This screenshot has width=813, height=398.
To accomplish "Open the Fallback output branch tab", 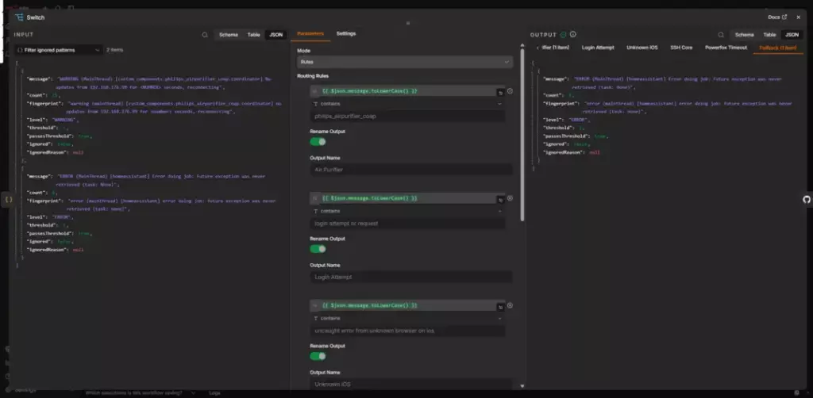I will click(778, 48).
